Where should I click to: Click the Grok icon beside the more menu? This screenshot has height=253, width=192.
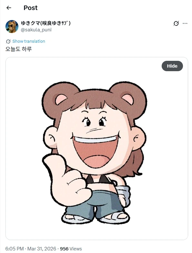[176, 23]
